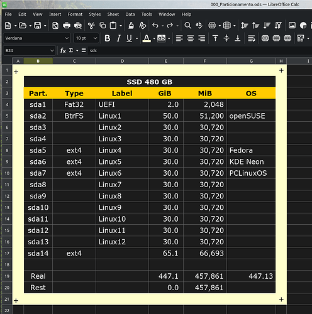Expand the Save button dropdown arrow
The image size is (312, 314).
click(x=45, y=26)
